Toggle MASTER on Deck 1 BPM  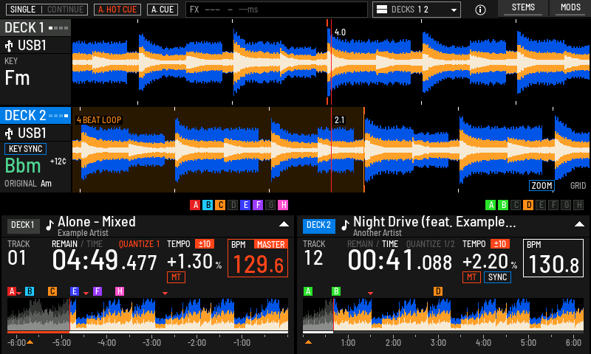click(x=271, y=245)
